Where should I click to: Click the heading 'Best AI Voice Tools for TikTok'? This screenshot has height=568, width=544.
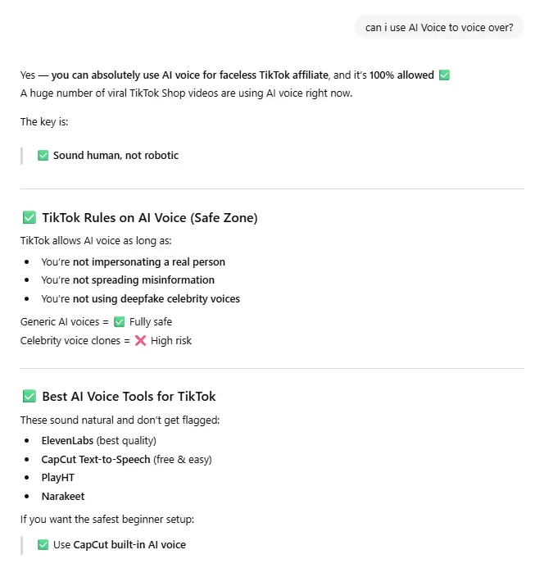click(x=129, y=397)
